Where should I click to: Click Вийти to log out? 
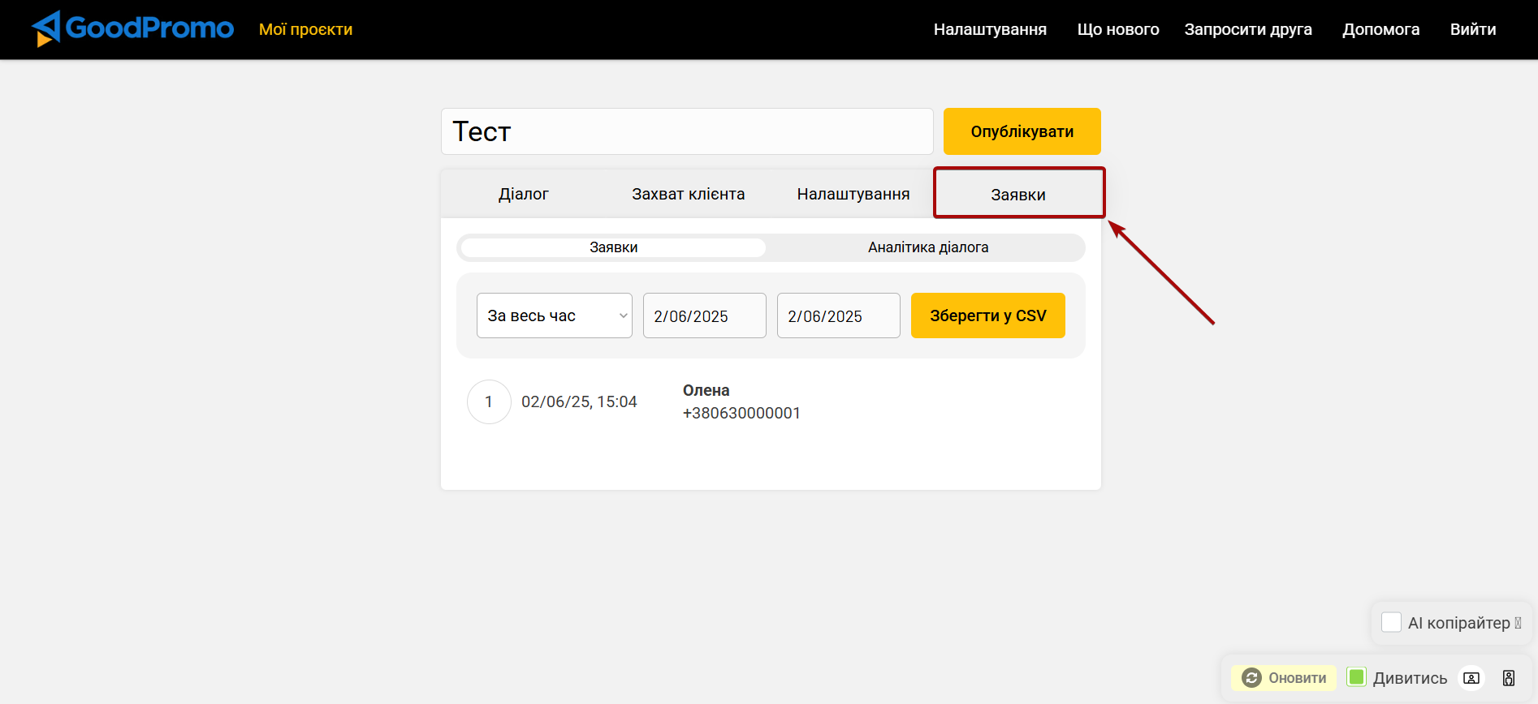click(1473, 29)
